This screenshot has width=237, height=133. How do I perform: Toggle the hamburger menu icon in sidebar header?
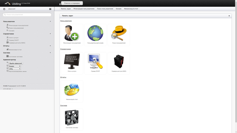pyautogui.click(x=50, y=9)
